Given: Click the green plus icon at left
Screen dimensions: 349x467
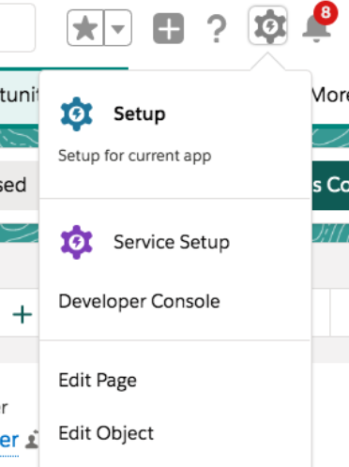Looking at the screenshot, I should click(22, 314).
